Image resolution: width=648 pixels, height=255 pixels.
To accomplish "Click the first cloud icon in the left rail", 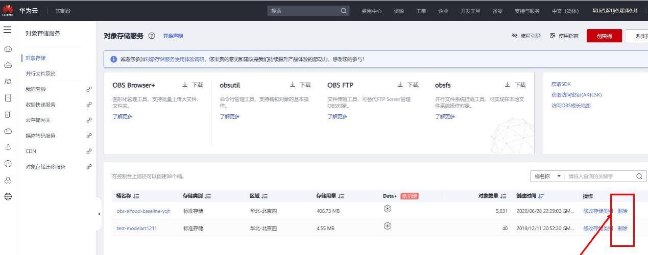I will point(8,49).
